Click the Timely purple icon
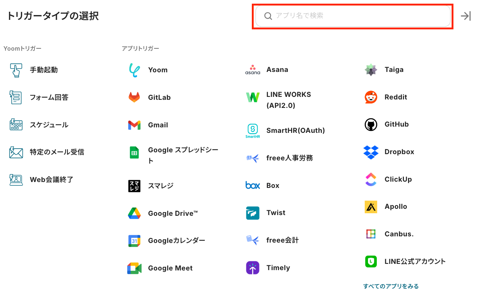 (253, 268)
